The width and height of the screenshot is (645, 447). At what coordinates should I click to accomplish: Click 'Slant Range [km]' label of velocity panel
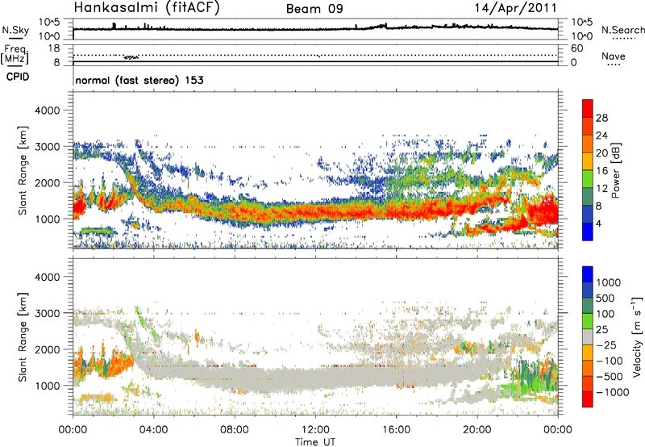click(23, 336)
